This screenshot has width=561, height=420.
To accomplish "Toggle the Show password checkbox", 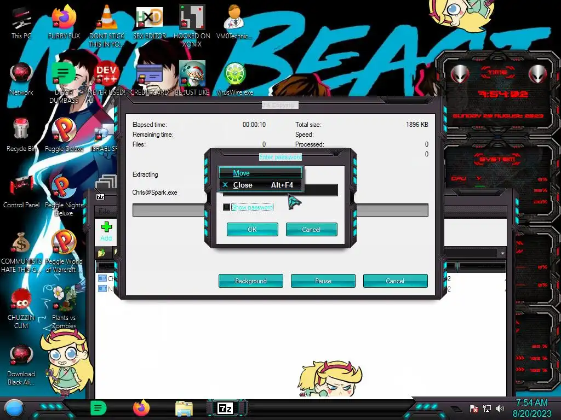I will [x=226, y=207].
